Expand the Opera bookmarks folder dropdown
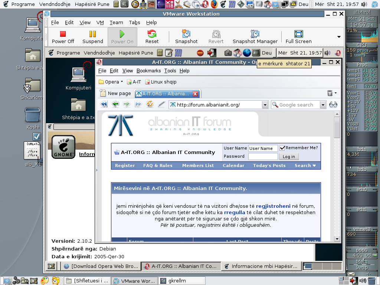This screenshot has width=380, height=285. point(122,82)
